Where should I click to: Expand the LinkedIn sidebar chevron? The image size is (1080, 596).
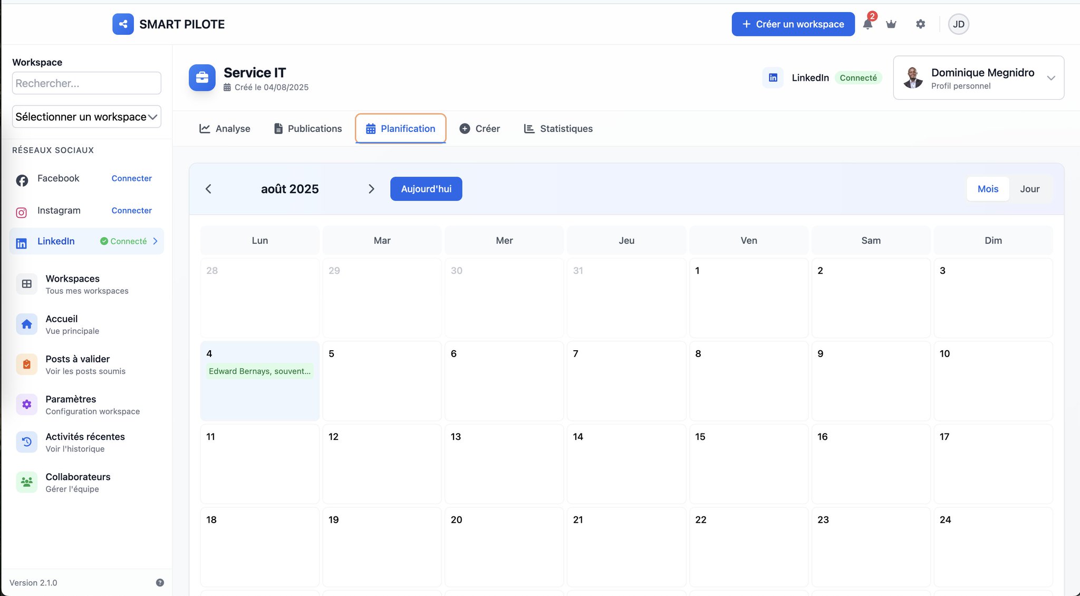(x=155, y=241)
